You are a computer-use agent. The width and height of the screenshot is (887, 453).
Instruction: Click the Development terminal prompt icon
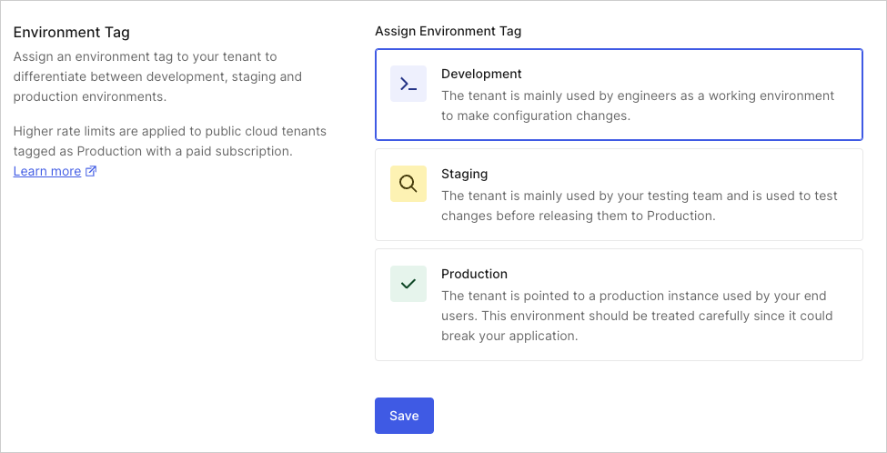point(408,84)
